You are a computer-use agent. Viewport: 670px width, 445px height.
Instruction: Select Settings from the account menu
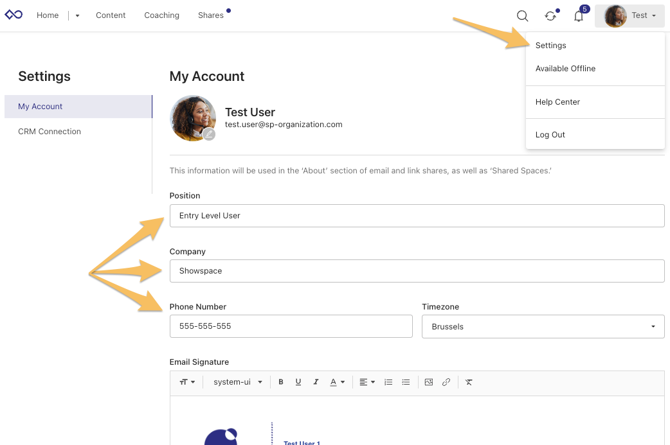pos(550,46)
